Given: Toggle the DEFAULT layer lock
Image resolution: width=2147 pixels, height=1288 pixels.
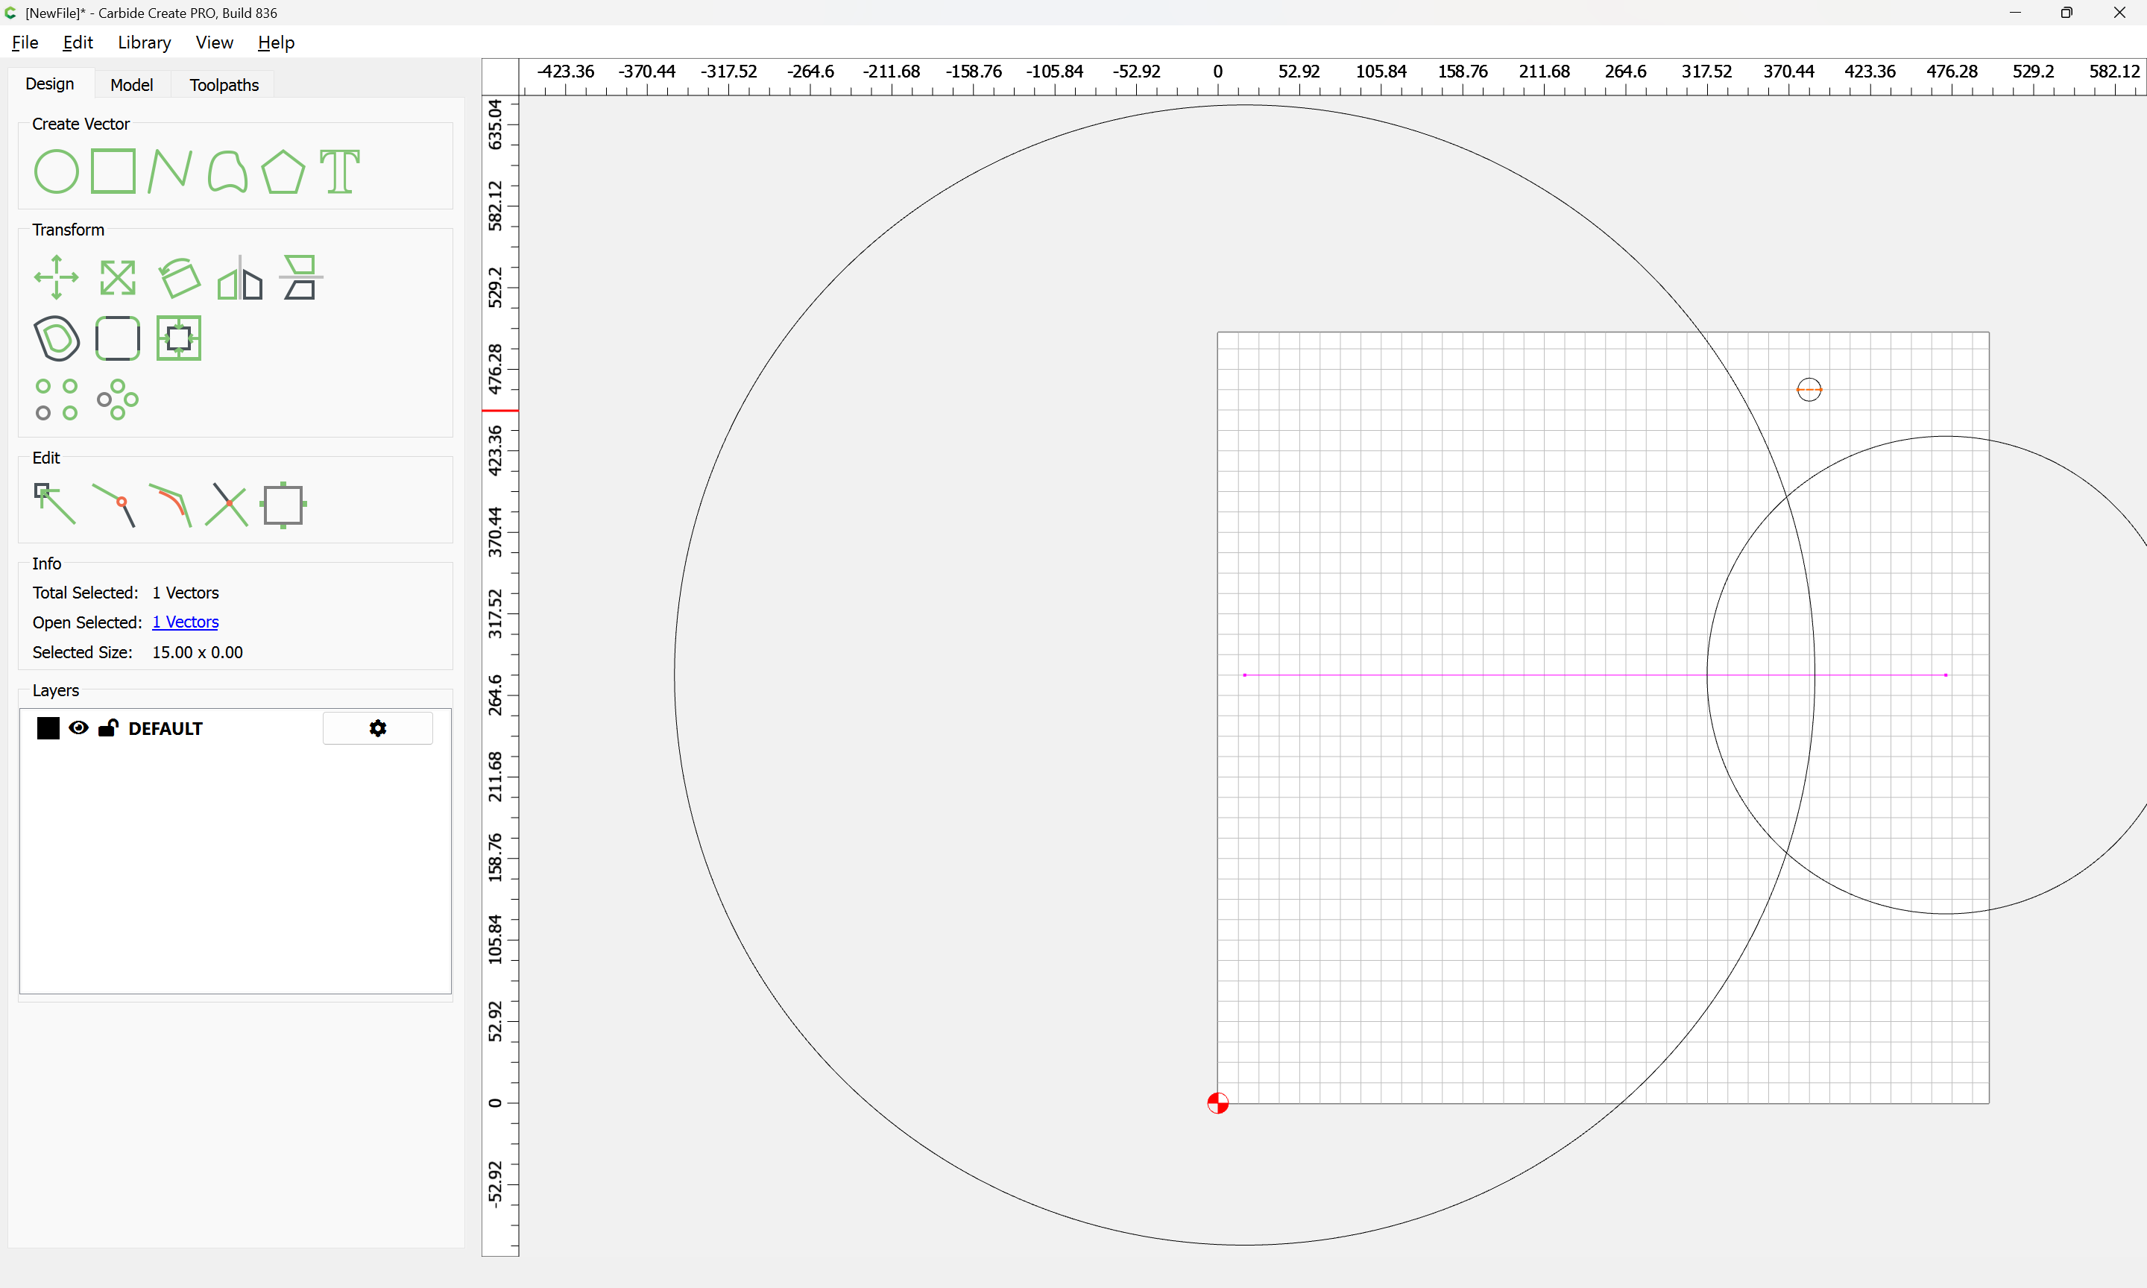Looking at the screenshot, I should [107, 728].
